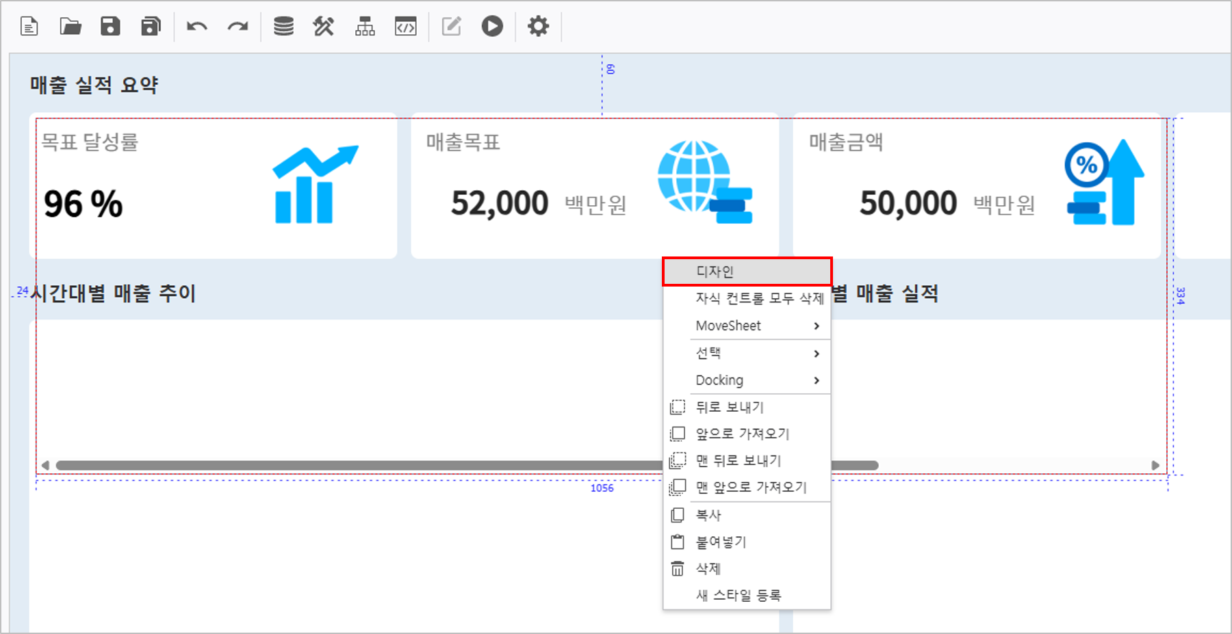Redo the last undone action
Image resolution: width=1232 pixels, height=634 pixels.
[238, 27]
